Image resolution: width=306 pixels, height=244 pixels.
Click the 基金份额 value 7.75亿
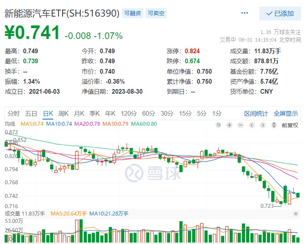[x=269, y=71]
